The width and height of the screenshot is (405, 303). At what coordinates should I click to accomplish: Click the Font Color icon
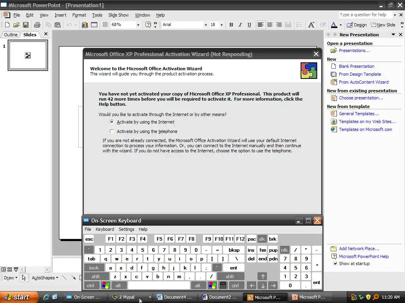pyautogui.click(x=334, y=25)
